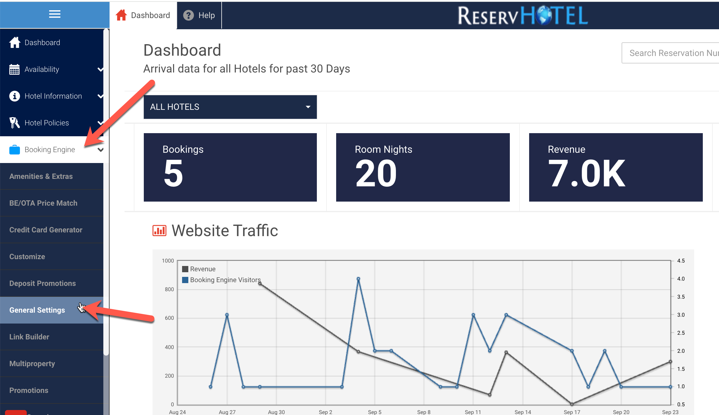Click the blue Booking Engine briefcase icon
This screenshot has width=719, height=415.
pyautogui.click(x=14, y=150)
